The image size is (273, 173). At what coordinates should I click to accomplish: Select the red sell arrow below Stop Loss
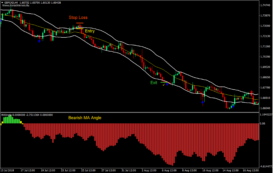click(80, 26)
